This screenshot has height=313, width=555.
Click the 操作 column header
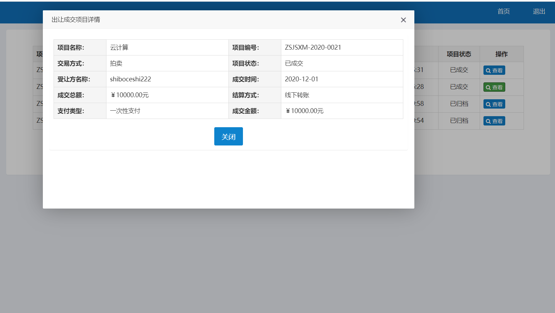coord(501,54)
